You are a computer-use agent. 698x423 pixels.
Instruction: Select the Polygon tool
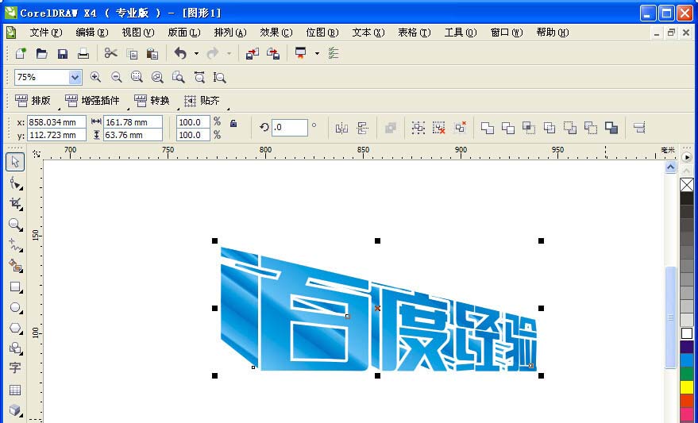click(16, 329)
